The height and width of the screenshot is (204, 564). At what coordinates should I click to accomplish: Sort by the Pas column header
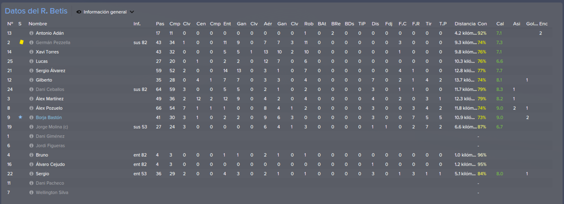coord(160,24)
